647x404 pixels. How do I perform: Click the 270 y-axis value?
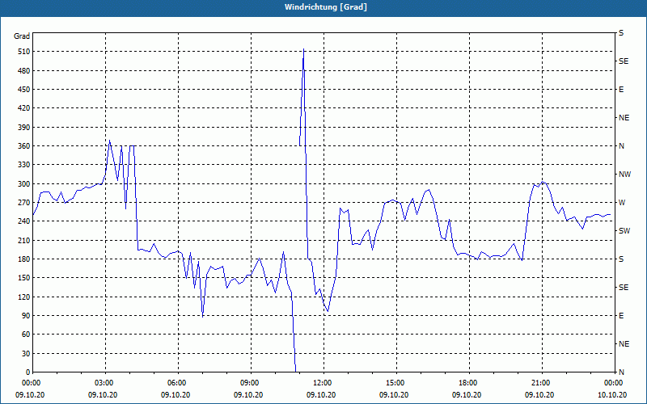[24, 203]
